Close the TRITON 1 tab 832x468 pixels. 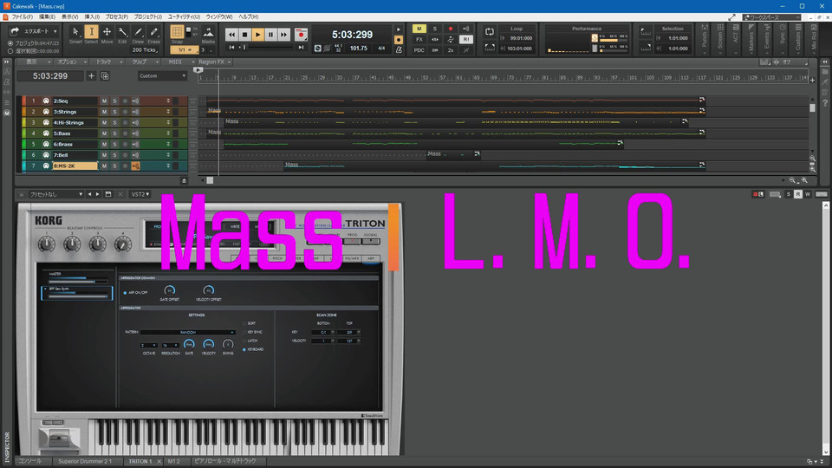click(159, 461)
